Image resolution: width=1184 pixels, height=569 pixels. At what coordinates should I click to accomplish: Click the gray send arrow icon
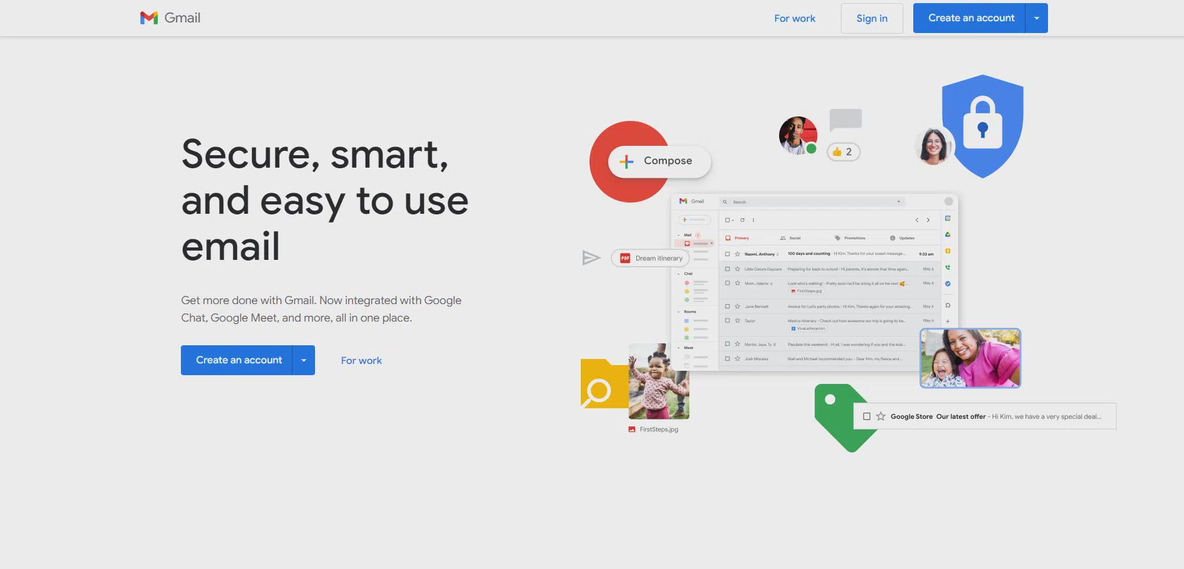click(x=591, y=257)
